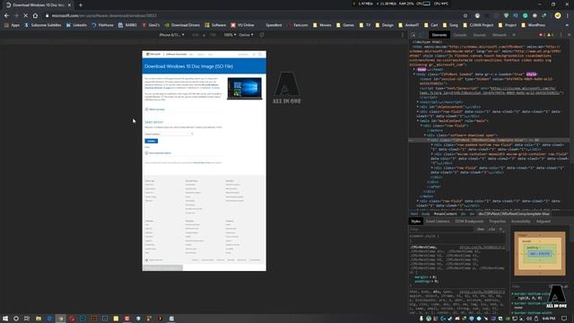Open the Windows Start menu

coord(5,319)
